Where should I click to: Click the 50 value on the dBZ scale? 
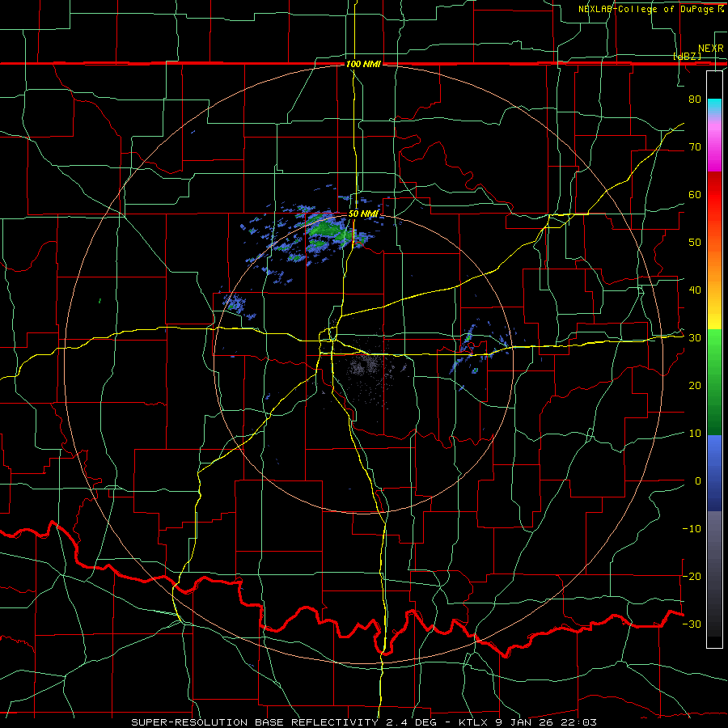pyautogui.click(x=695, y=243)
